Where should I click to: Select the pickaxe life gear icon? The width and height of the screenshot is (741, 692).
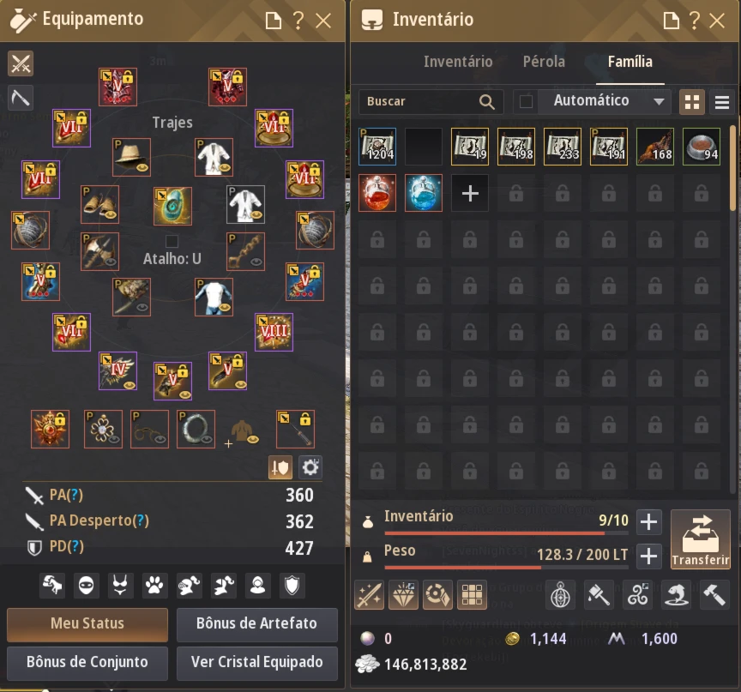coord(21,98)
